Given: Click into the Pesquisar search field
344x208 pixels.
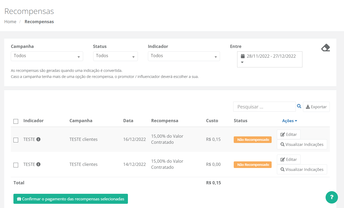Looking at the screenshot, I should (x=264, y=107).
